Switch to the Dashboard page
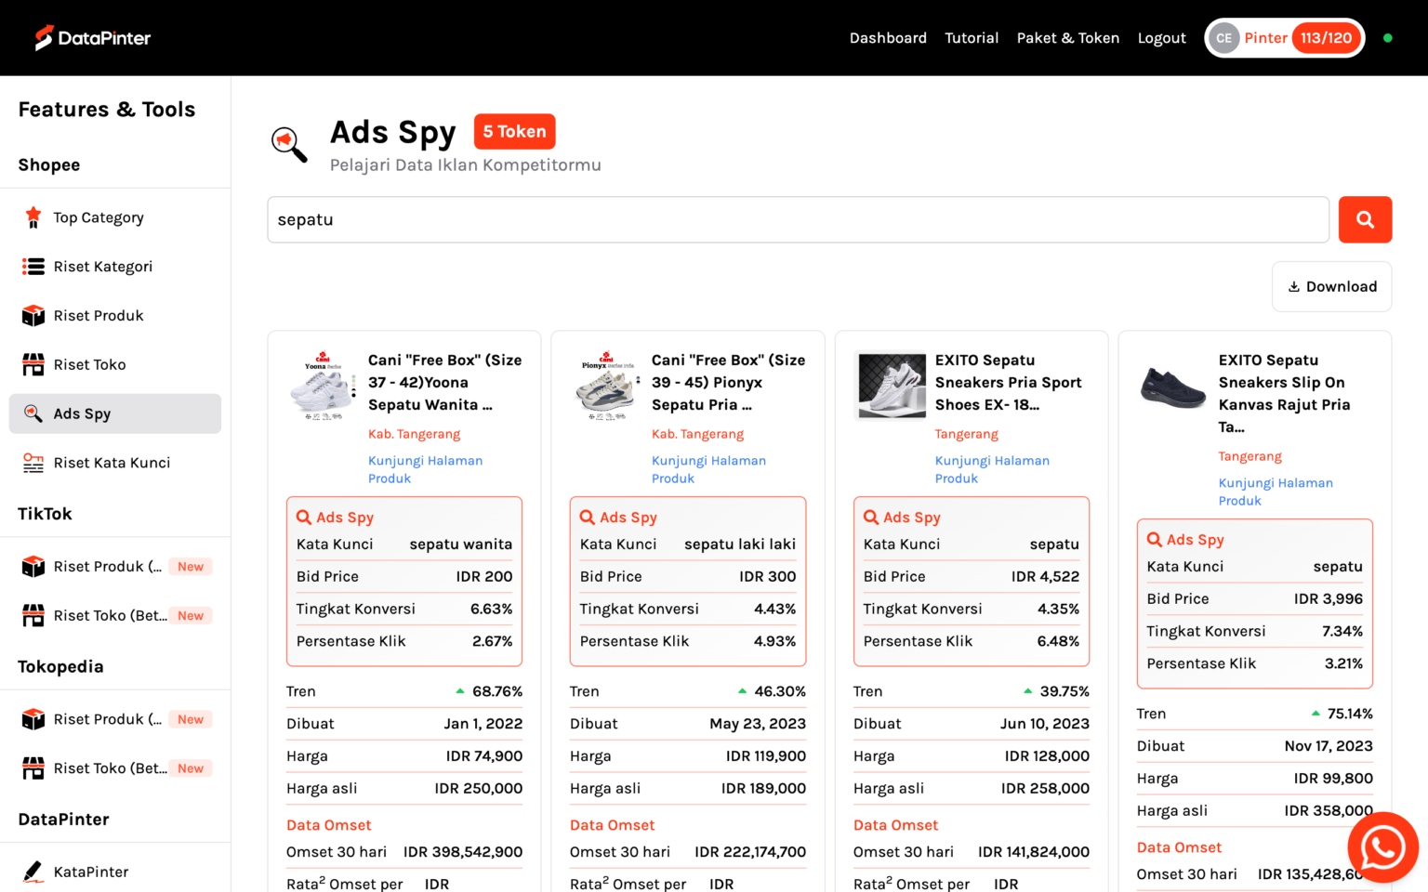 point(888,38)
